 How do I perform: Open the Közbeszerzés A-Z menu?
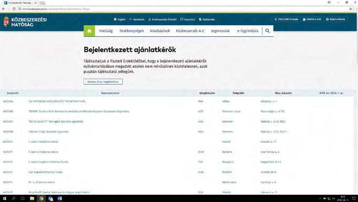click(x=190, y=31)
